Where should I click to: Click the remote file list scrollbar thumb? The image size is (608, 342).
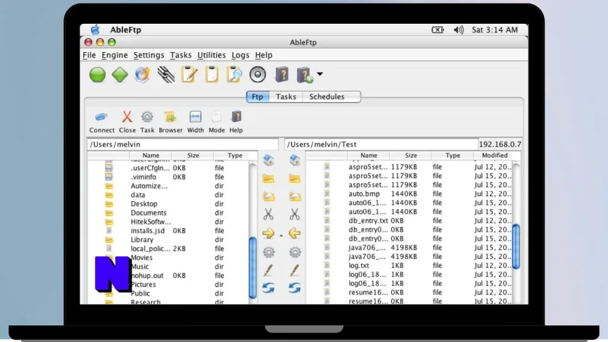click(516, 246)
